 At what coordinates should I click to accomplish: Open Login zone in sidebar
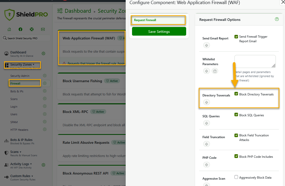[x=14, y=107]
